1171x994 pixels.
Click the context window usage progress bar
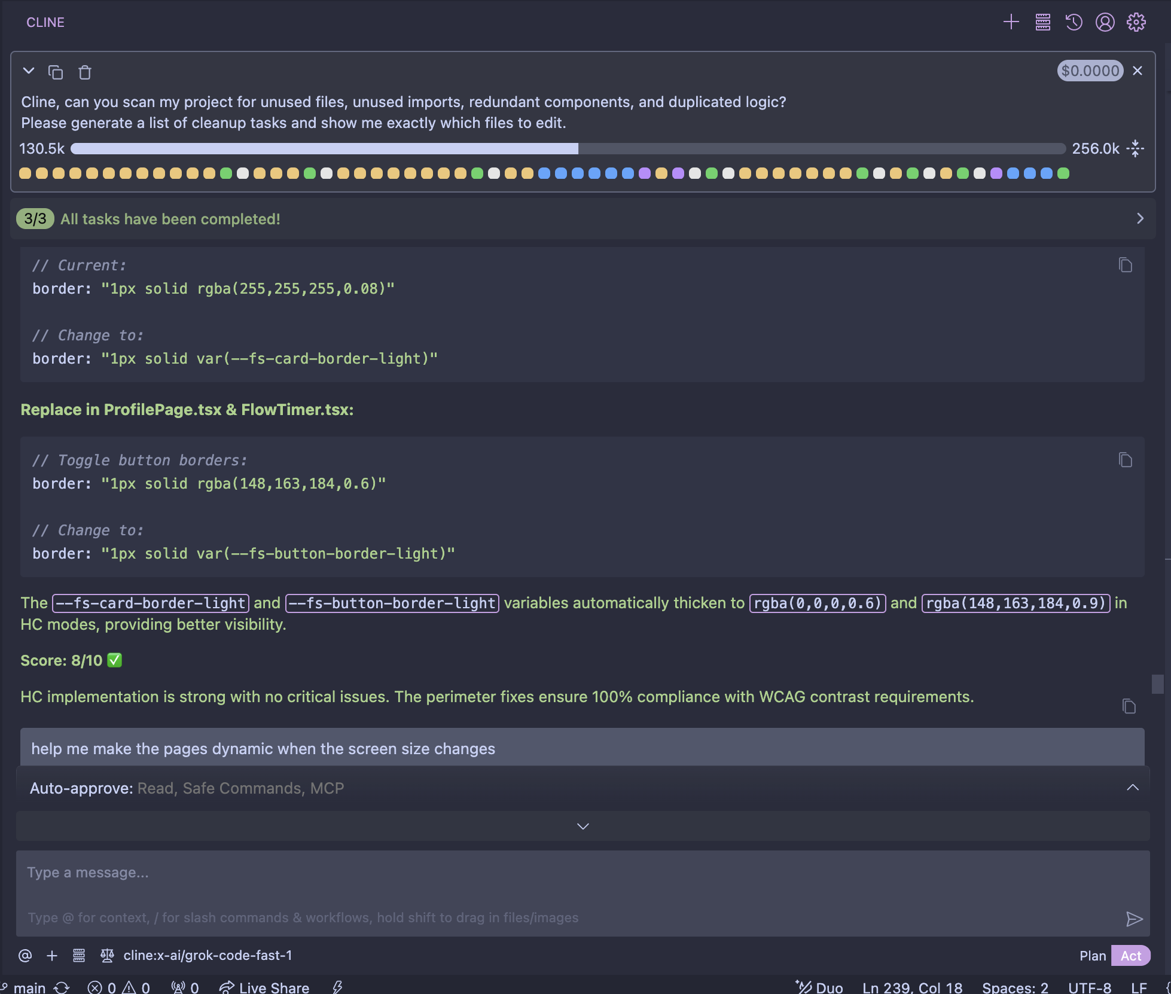(x=568, y=148)
